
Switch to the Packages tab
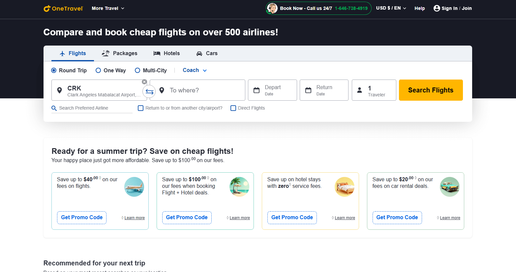tap(120, 53)
